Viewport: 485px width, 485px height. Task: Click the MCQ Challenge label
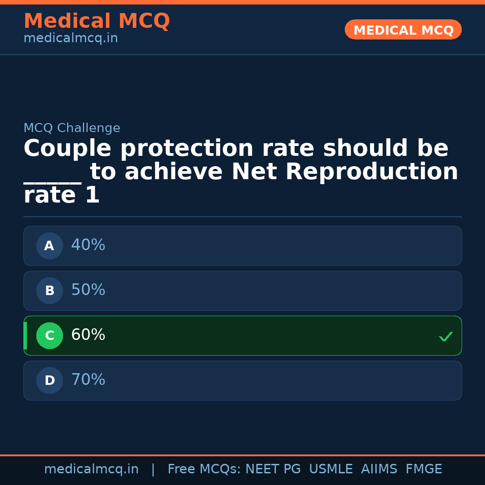72,128
